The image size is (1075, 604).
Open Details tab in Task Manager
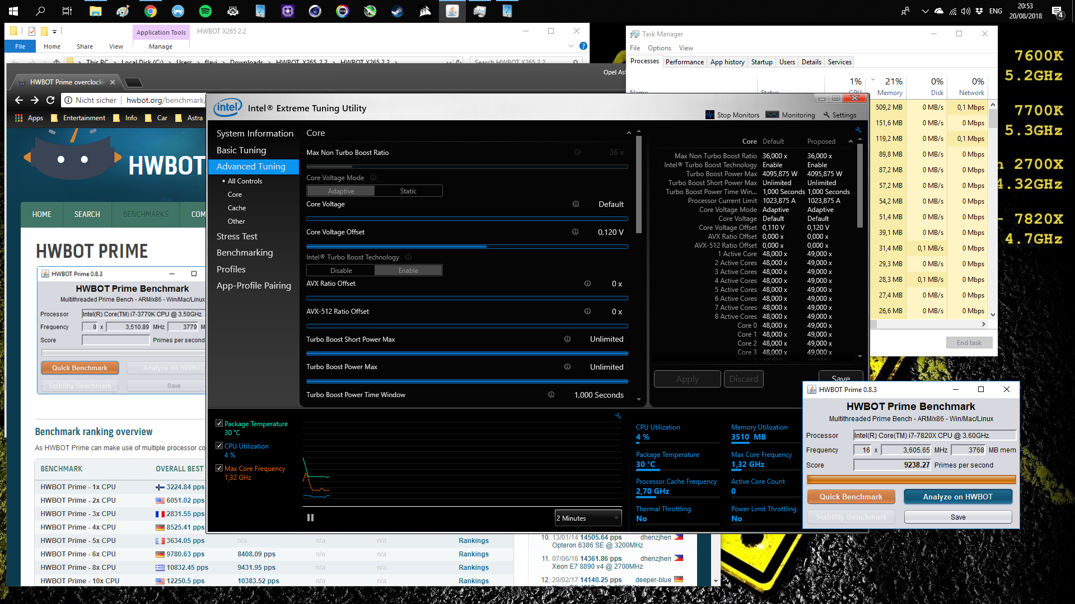point(811,62)
